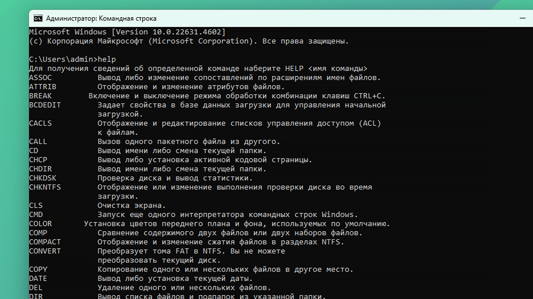533x299 pixels.
Task: Select the CHKDSK command name
Action: (x=43, y=178)
